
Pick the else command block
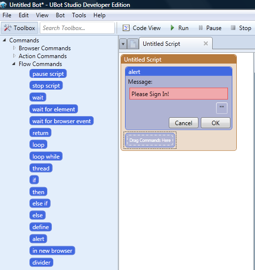[x=37, y=215]
